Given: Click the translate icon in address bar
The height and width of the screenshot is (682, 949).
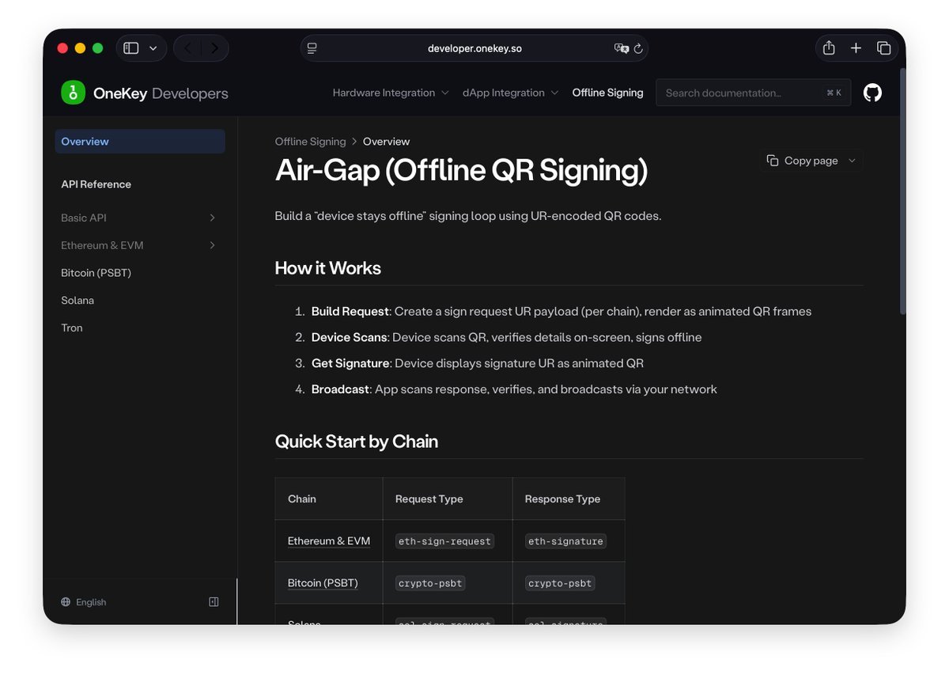Looking at the screenshot, I should (x=622, y=48).
